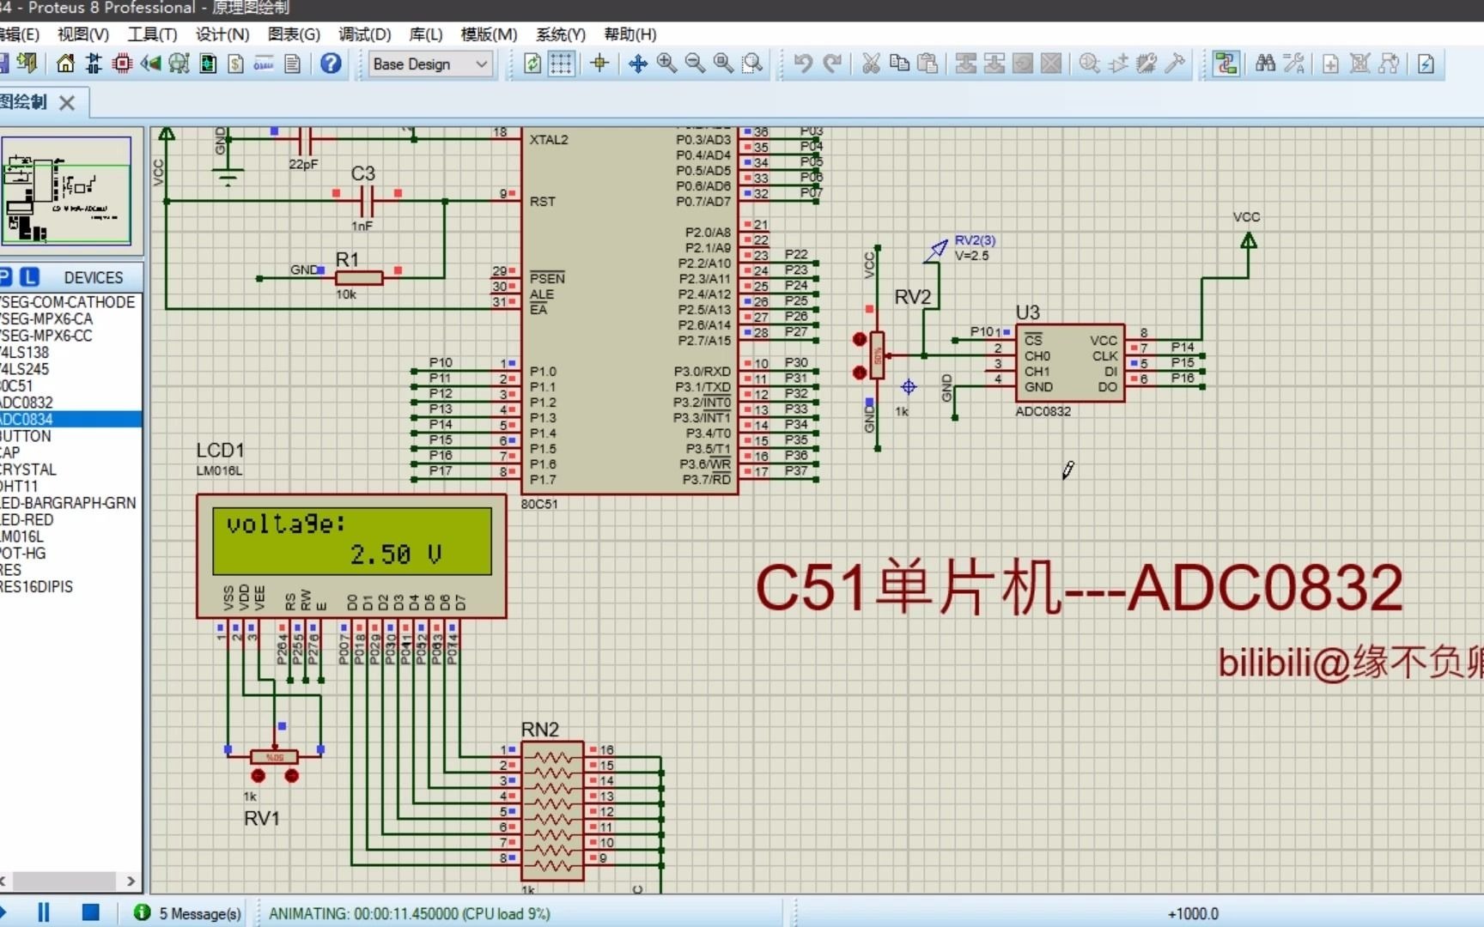
Task: Click Search and Tag binoculars icon
Action: (x=1265, y=64)
